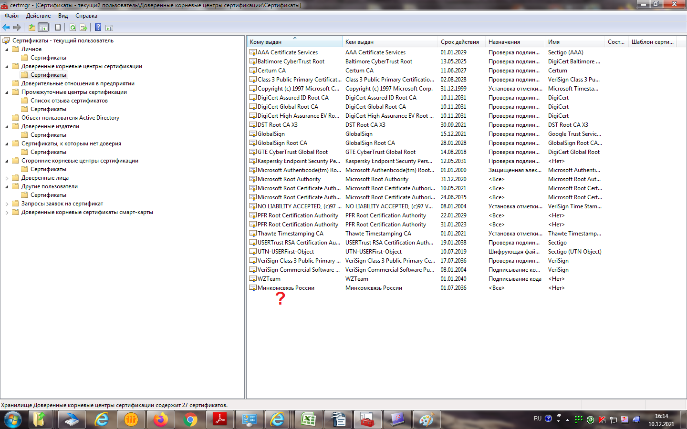Open Excel from the taskbar

pos(309,420)
